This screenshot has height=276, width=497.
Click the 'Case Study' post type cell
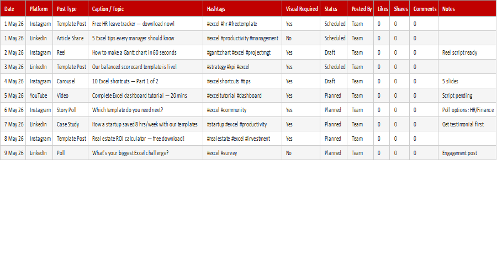click(x=70, y=124)
